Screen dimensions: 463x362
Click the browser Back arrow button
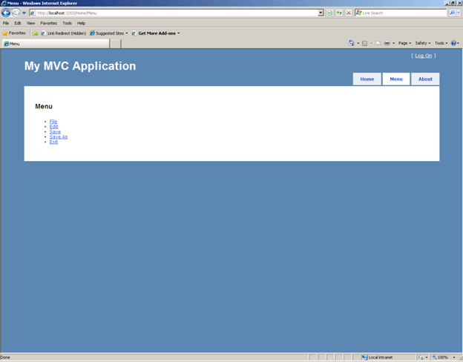point(6,13)
